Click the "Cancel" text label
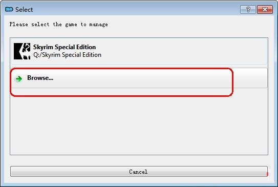Viewport: 278px width, 187px height. point(138,172)
